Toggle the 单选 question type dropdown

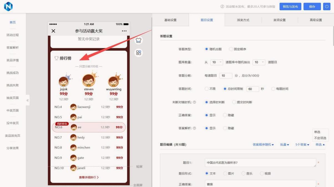point(320,145)
